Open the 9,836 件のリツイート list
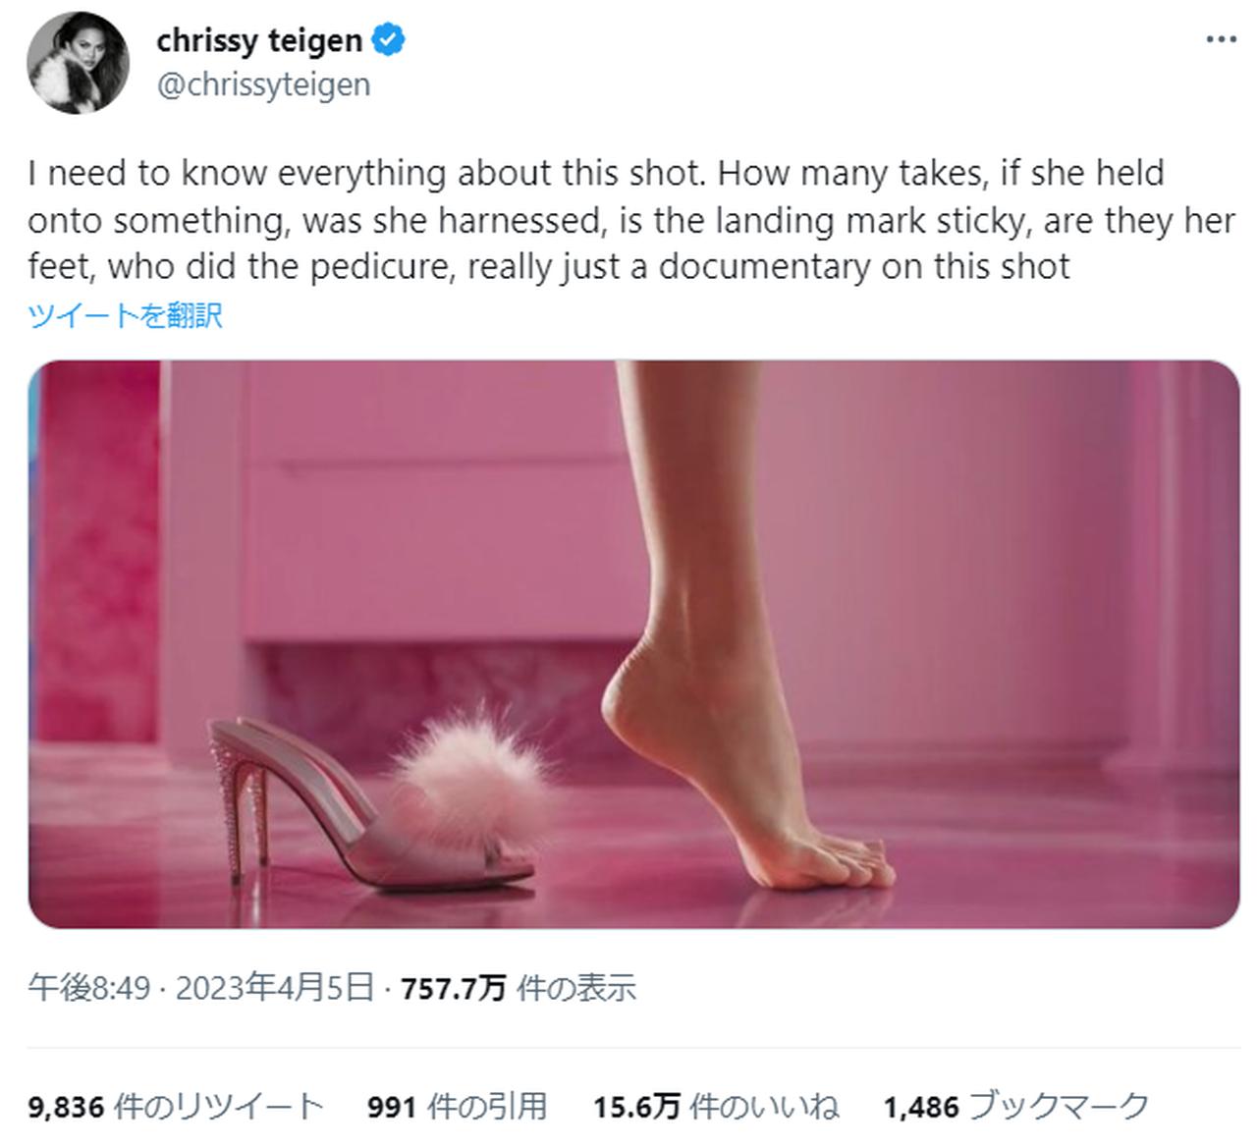Screen dimensions: 1257x1148 [x=176, y=1107]
